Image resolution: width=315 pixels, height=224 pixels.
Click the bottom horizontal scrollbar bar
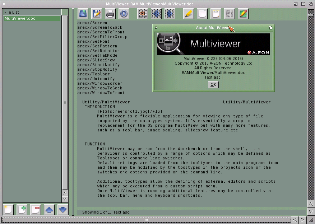pos(147,220)
